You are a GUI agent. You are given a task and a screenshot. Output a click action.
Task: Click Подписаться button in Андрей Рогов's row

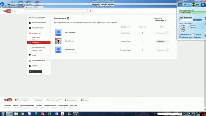(160, 50)
